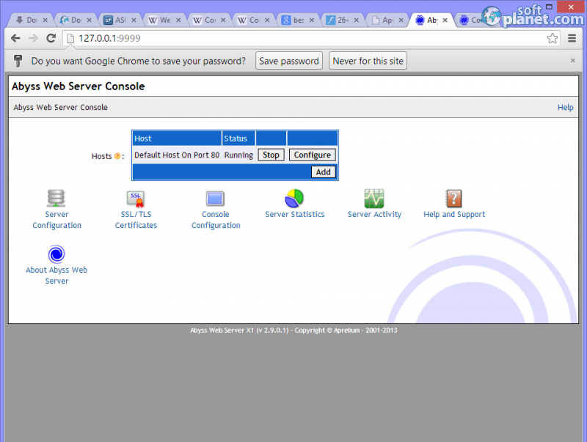The width and height of the screenshot is (587, 442).
Task: Close the downloads tab with arrow icon
Action: click(45, 21)
